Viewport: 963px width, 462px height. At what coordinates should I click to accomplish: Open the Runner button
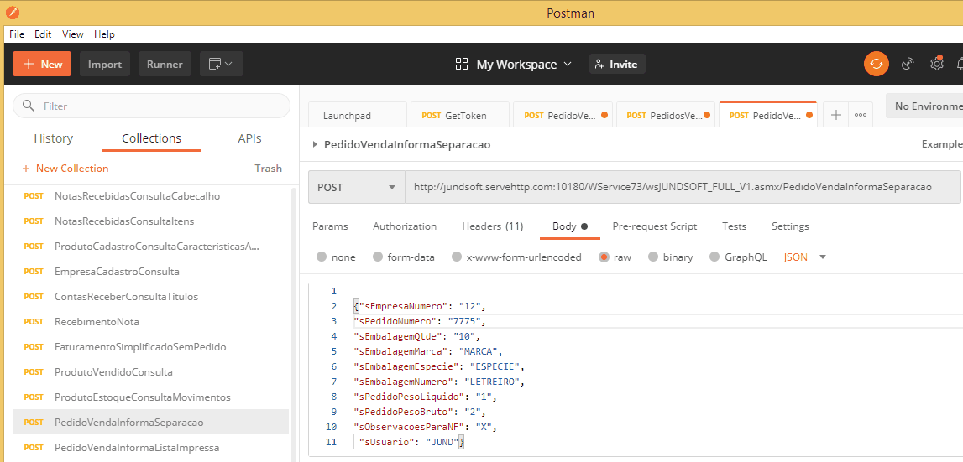click(x=165, y=64)
